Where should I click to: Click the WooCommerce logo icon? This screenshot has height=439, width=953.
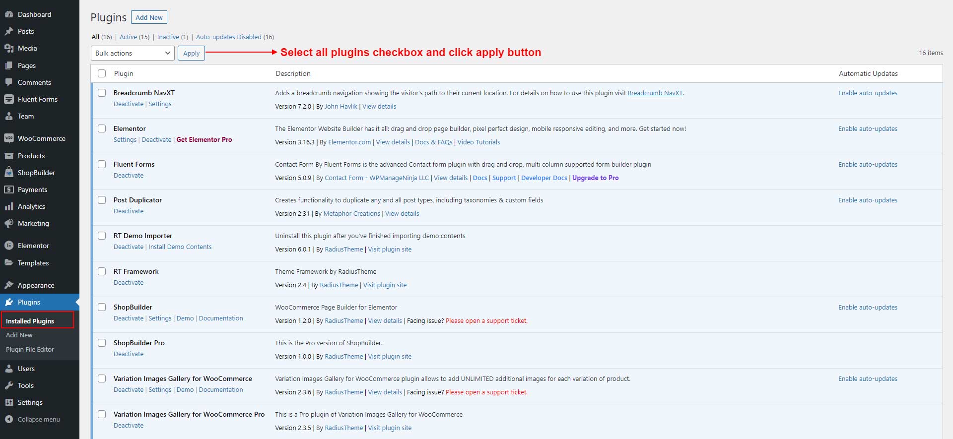(x=9, y=138)
